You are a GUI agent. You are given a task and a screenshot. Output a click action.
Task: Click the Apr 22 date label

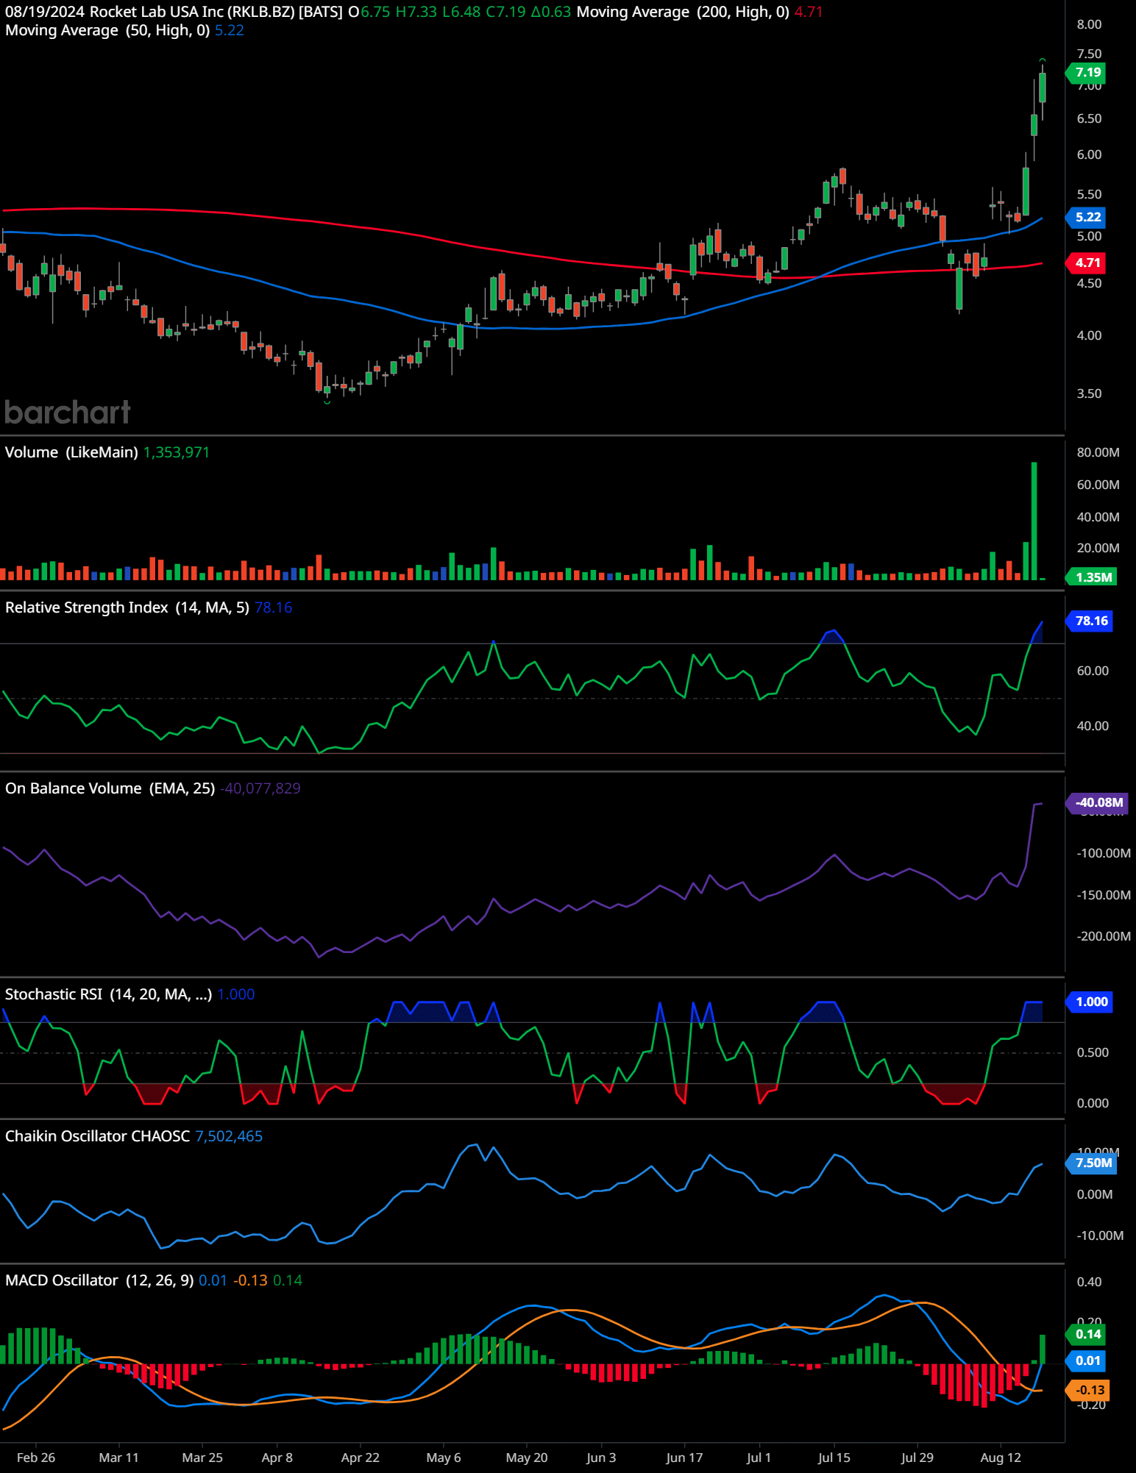(361, 1458)
